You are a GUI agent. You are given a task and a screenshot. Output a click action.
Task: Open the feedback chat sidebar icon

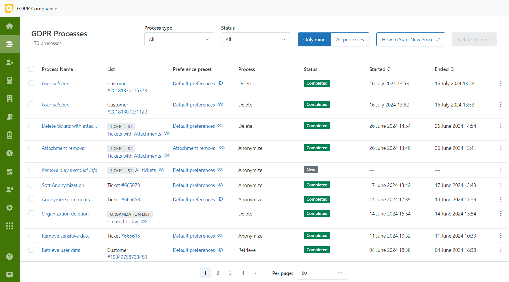click(x=10, y=275)
